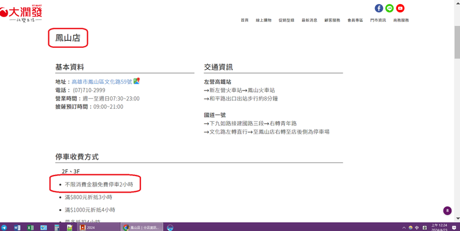Click the pizza order time 09:00~21:00

[109, 107]
